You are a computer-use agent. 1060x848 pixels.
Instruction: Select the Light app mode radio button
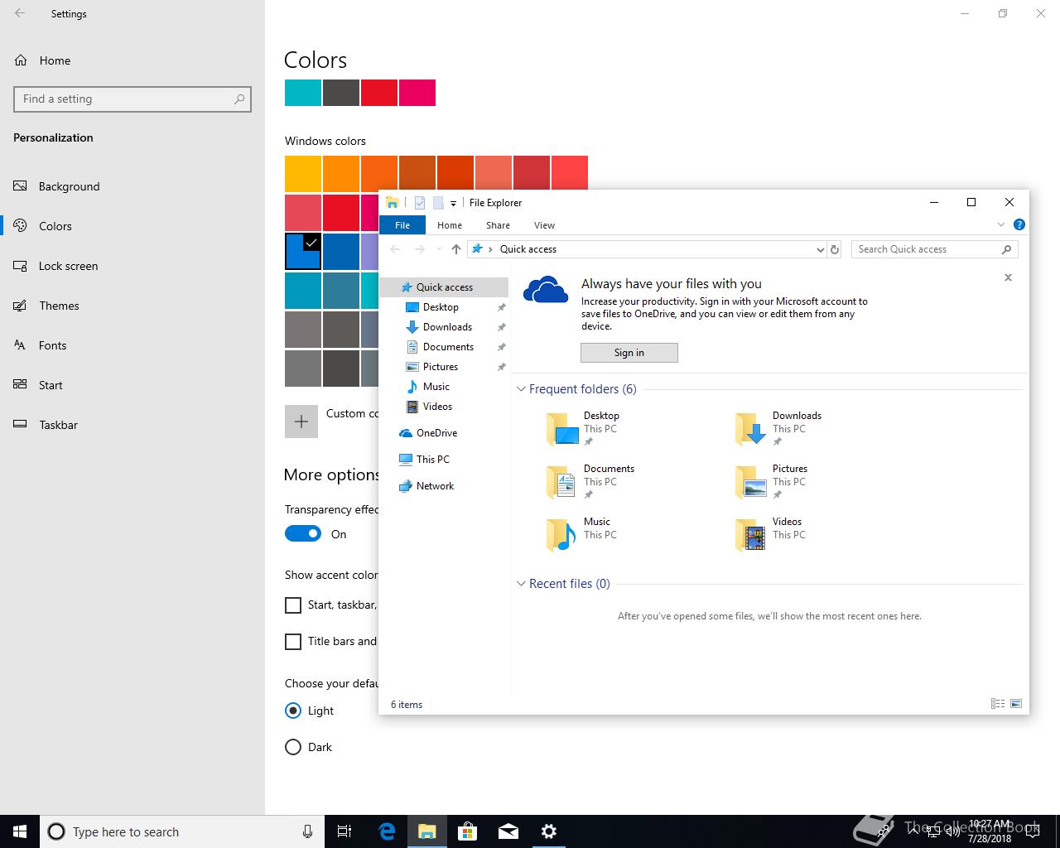point(293,711)
